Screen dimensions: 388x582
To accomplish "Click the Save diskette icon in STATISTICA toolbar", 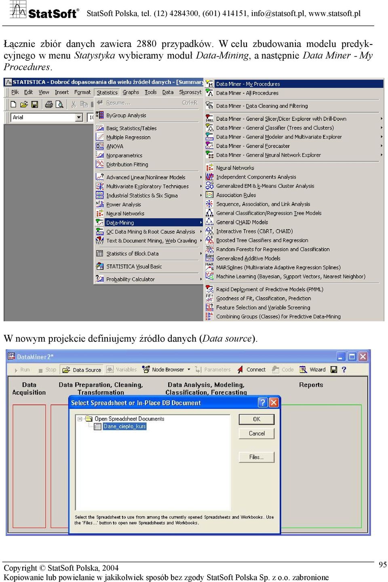I will [x=35, y=104].
